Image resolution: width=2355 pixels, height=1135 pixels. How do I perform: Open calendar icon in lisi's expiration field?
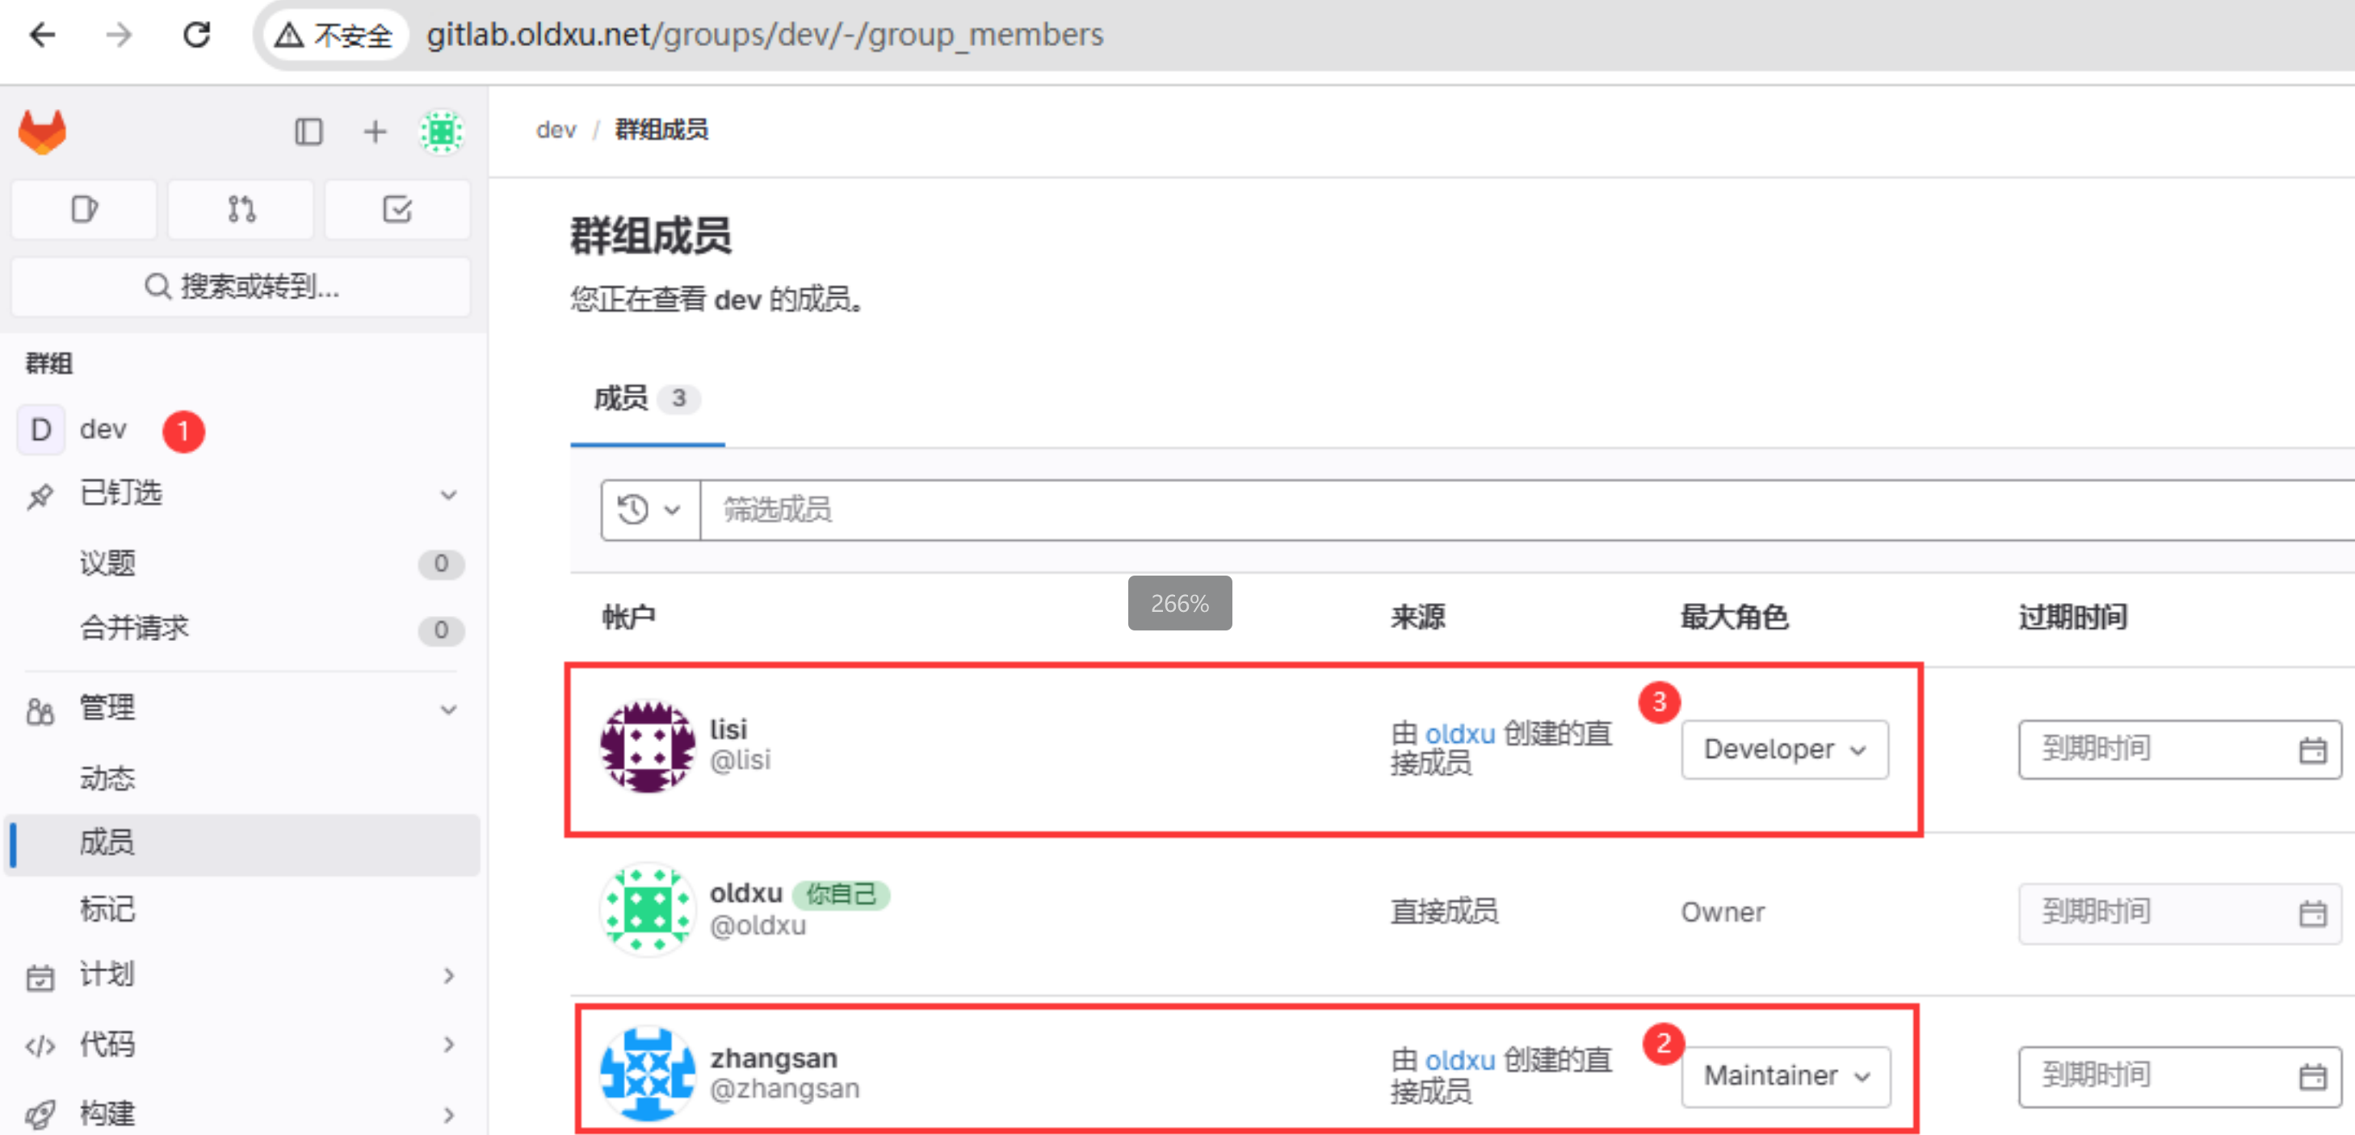(2311, 750)
